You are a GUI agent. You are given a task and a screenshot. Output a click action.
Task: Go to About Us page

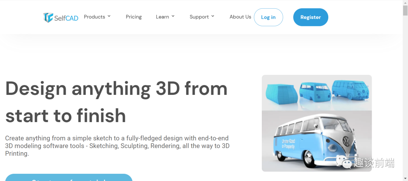pos(240,17)
